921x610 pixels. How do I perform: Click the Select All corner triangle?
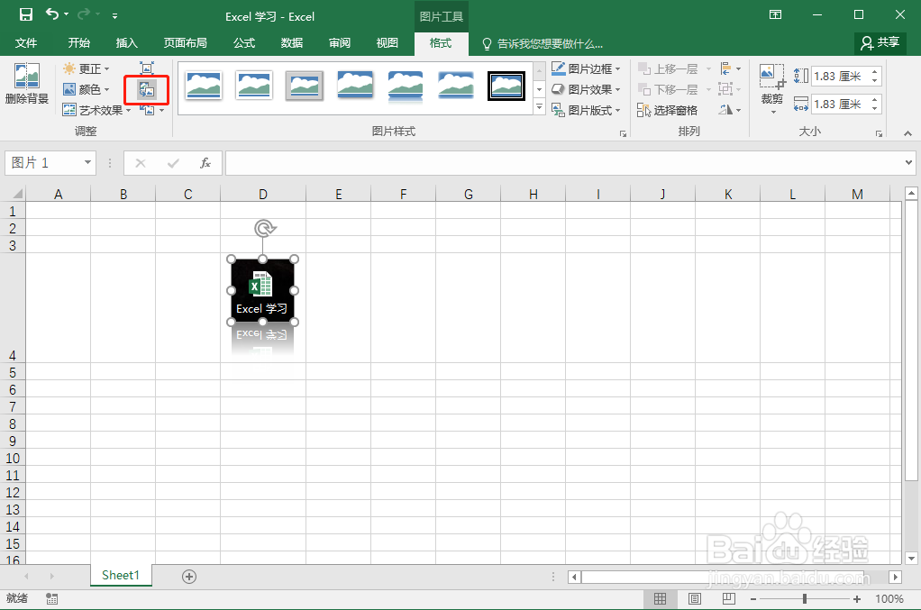(18, 194)
